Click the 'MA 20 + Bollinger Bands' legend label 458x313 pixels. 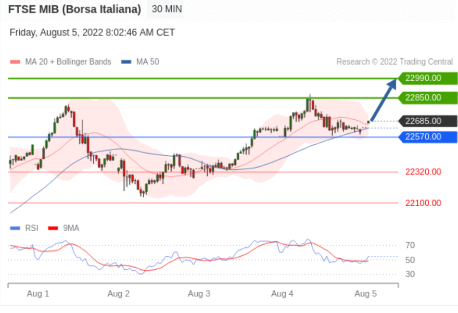click(68, 61)
